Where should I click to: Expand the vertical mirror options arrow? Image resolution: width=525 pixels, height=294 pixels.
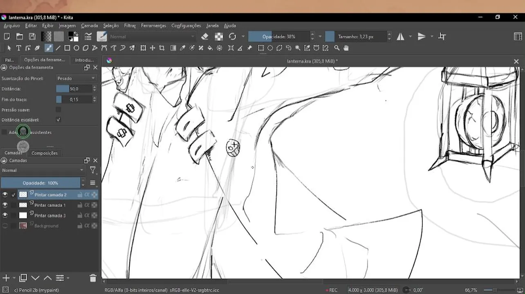432,36
